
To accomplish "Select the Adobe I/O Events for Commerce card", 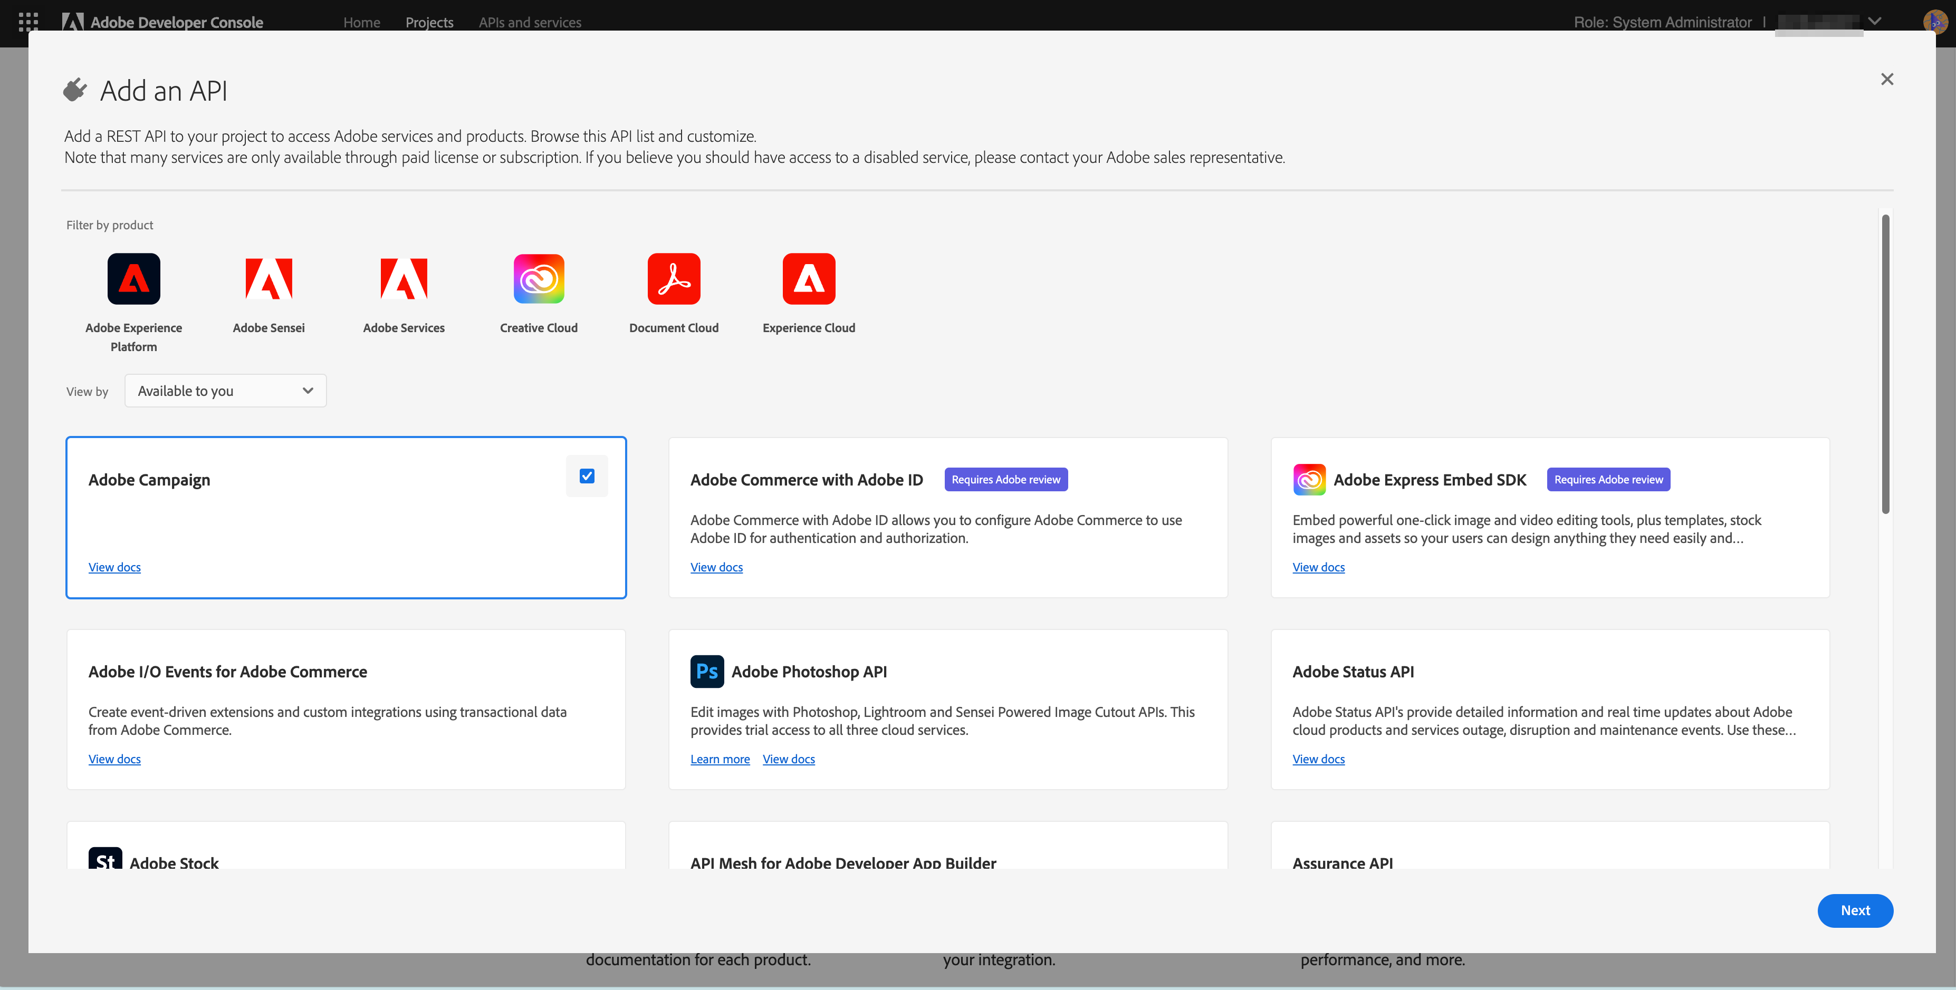I will 346,708.
